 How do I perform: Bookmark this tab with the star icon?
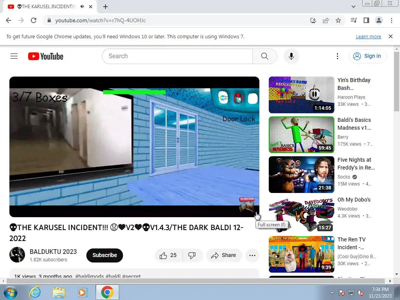[x=338, y=20]
